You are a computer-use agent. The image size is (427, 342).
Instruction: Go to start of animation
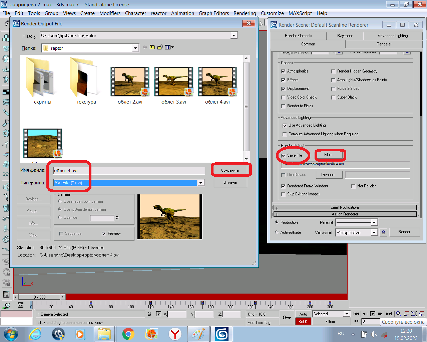point(356,314)
